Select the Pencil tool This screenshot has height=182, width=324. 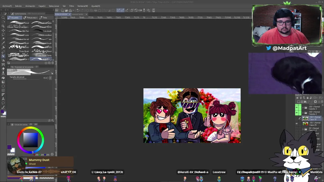click(3, 52)
